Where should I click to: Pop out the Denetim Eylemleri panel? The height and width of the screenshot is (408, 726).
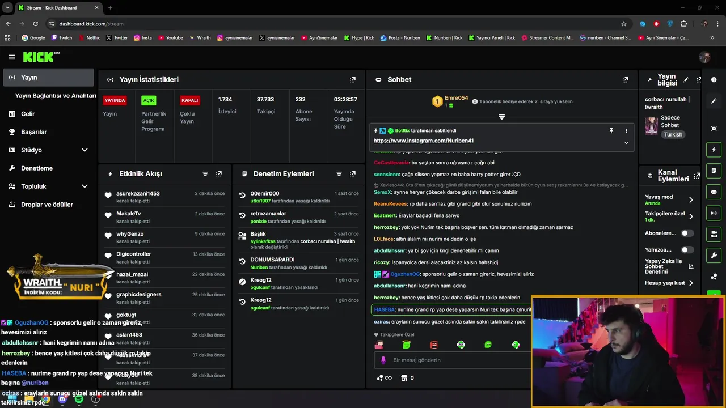[x=353, y=174]
